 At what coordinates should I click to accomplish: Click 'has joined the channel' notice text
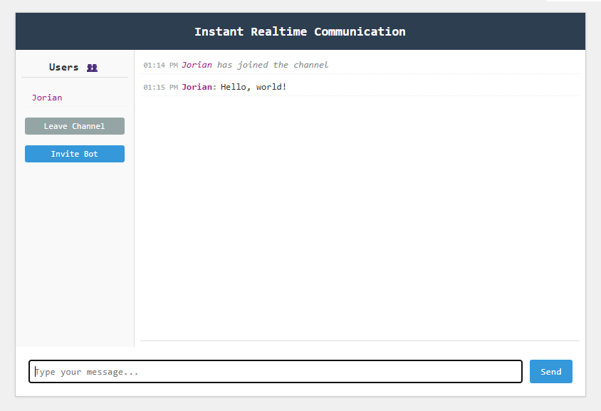tap(273, 65)
